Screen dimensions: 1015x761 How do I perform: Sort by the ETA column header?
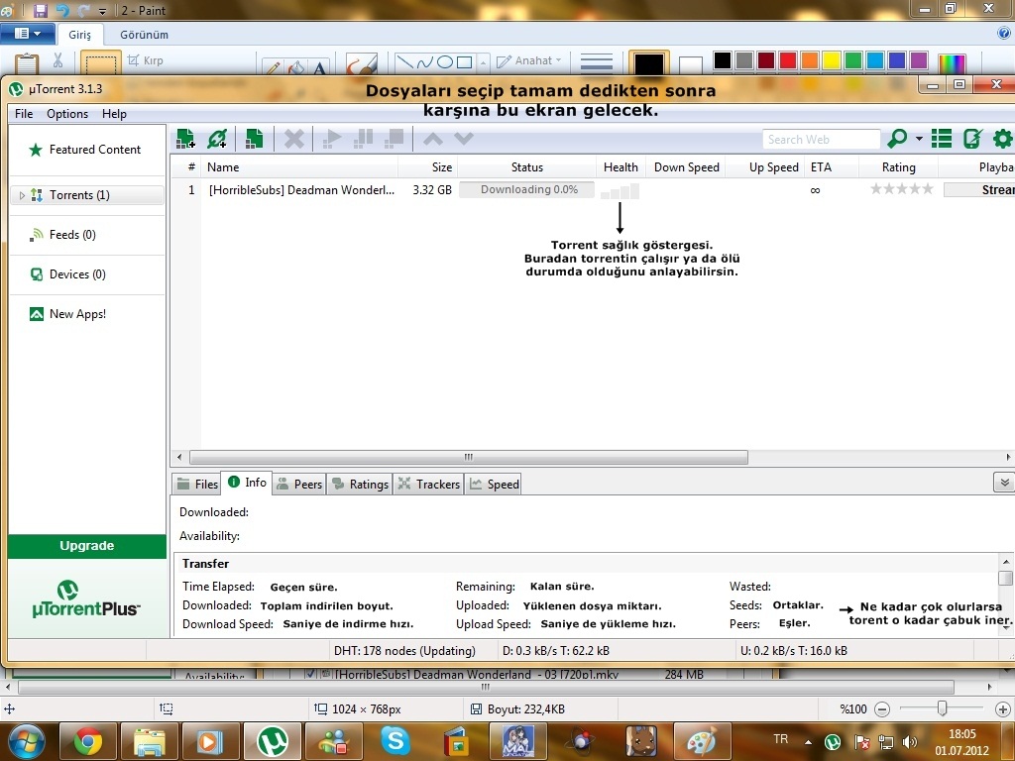click(x=832, y=167)
